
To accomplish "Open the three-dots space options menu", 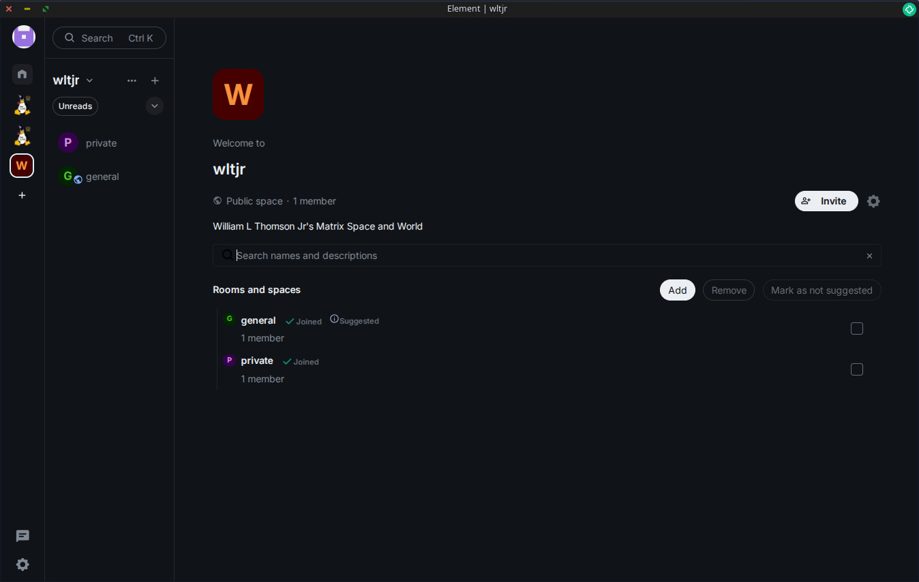I will (x=132, y=80).
